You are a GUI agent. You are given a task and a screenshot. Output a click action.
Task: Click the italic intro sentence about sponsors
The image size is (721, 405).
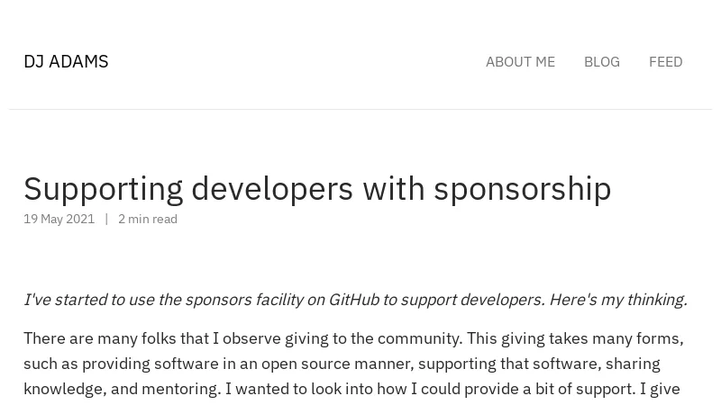click(355, 300)
